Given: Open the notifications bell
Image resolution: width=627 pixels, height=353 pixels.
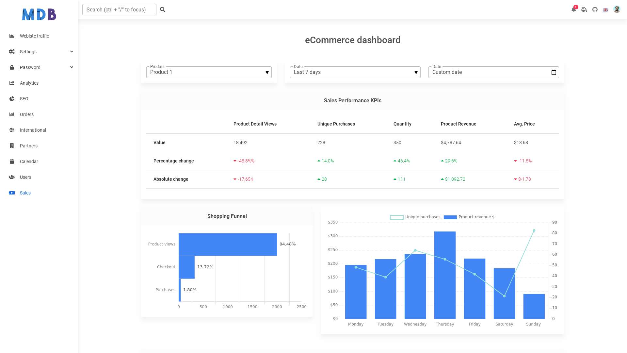Looking at the screenshot, I should point(574,9).
